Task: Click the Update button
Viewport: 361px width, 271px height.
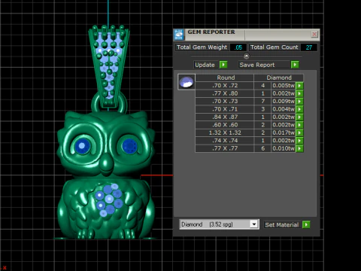Action: 205,65
